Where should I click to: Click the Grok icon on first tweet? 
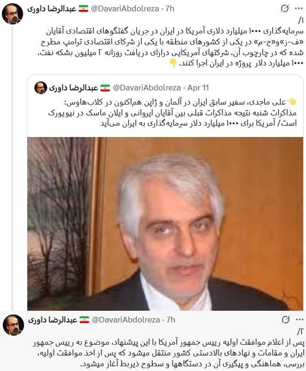point(284,9)
